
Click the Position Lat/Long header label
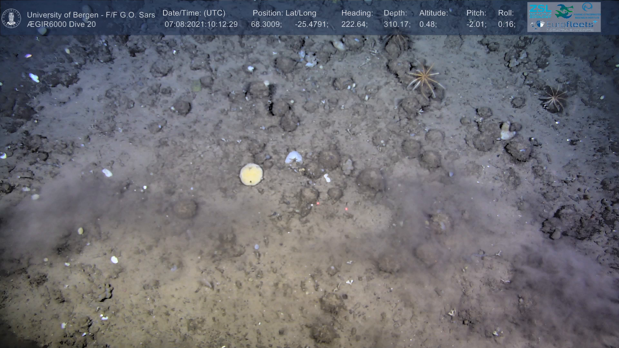click(284, 13)
